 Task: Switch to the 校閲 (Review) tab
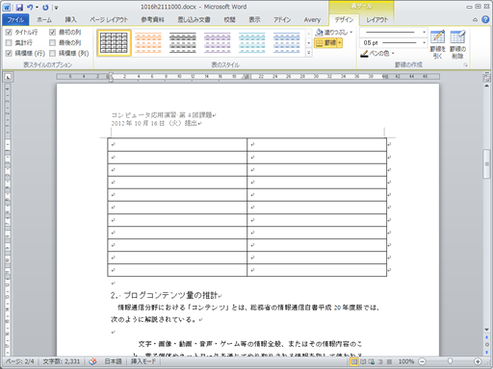[x=229, y=20]
